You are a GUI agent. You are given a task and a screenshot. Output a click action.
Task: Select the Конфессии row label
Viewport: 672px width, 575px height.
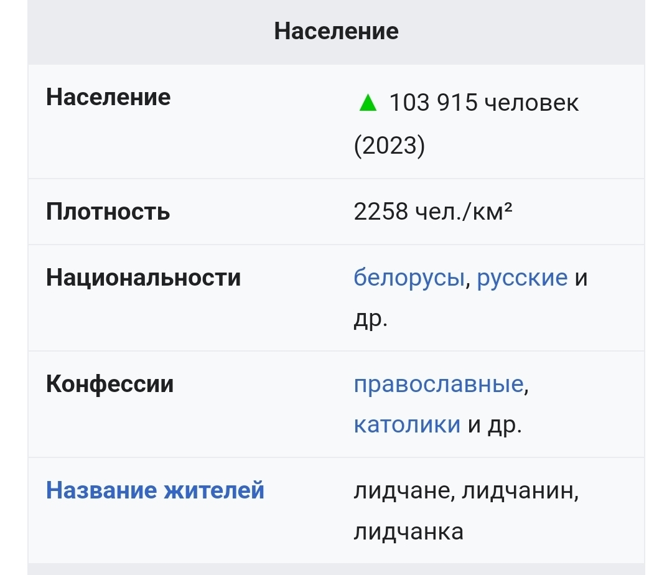pyautogui.click(x=110, y=384)
